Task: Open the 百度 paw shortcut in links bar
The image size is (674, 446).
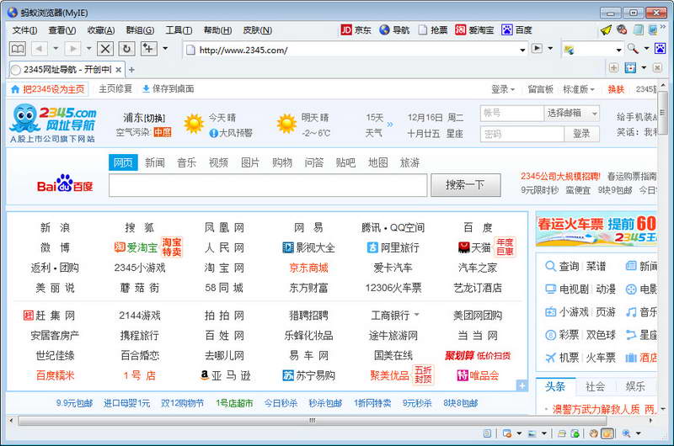Action: (x=516, y=30)
